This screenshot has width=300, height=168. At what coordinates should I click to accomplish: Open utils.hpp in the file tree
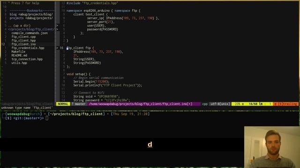coord(19,63)
